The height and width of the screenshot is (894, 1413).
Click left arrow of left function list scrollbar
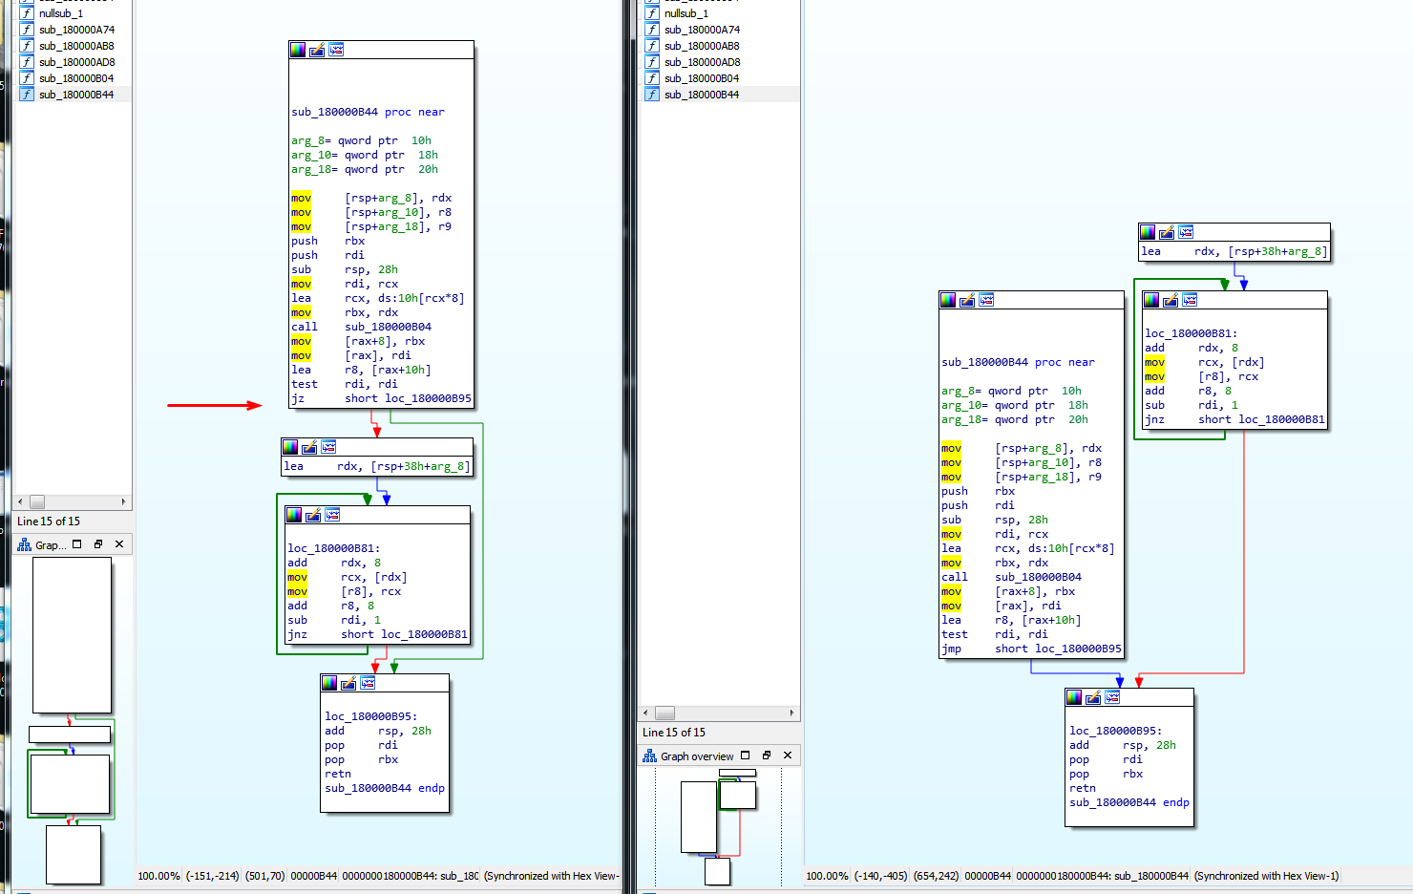[x=21, y=501]
